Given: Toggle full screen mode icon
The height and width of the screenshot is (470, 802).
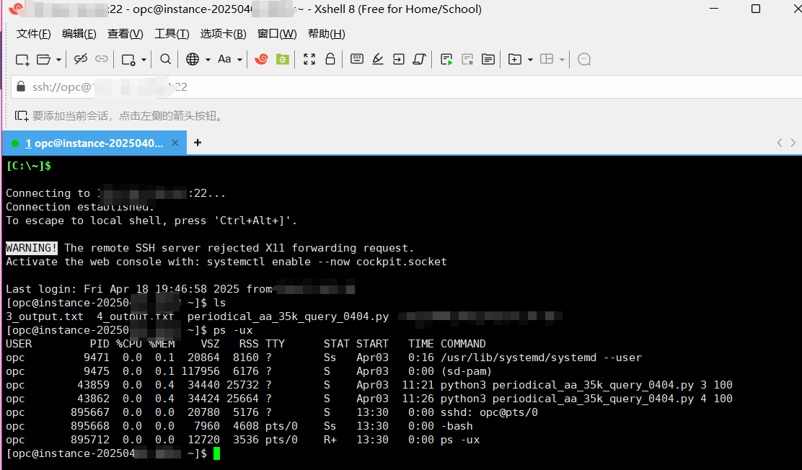Looking at the screenshot, I should pos(309,60).
